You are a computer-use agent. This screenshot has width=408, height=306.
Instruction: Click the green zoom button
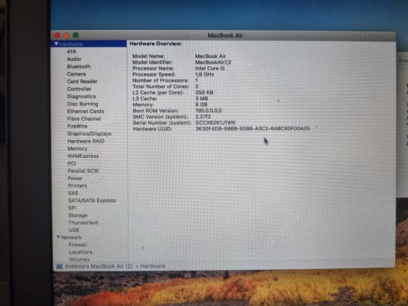pyautogui.click(x=76, y=35)
